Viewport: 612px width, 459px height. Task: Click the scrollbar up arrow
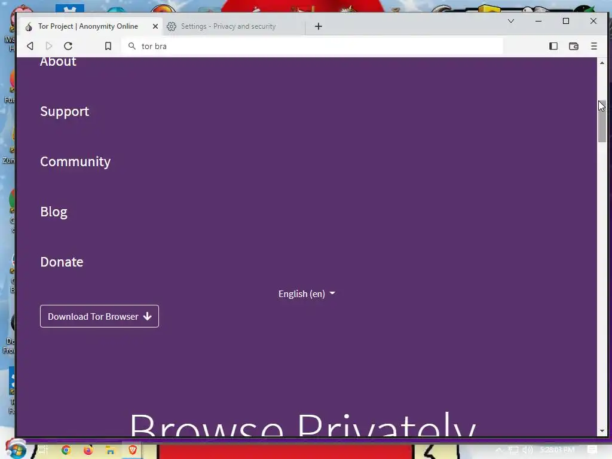tap(602, 62)
